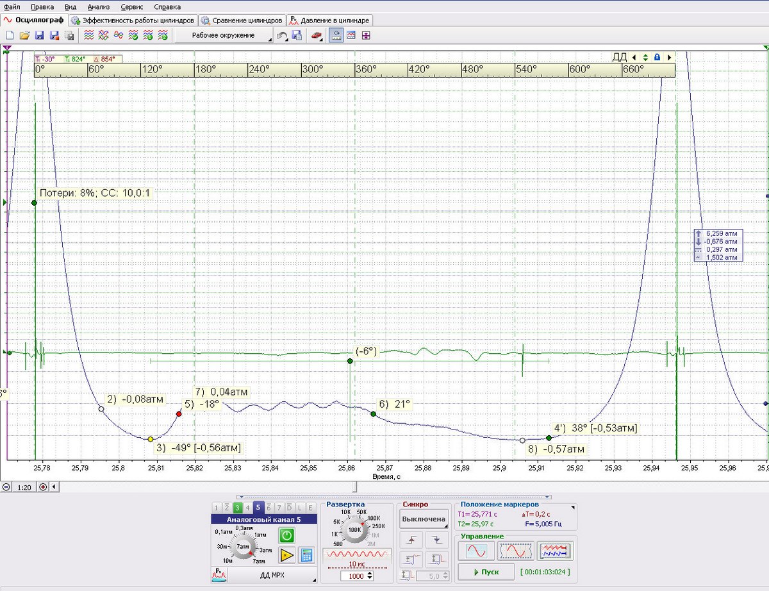Click the first red-green-blue waveforms toolbar icon
The width and height of the screenshot is (769, 591).
(90, 36)
